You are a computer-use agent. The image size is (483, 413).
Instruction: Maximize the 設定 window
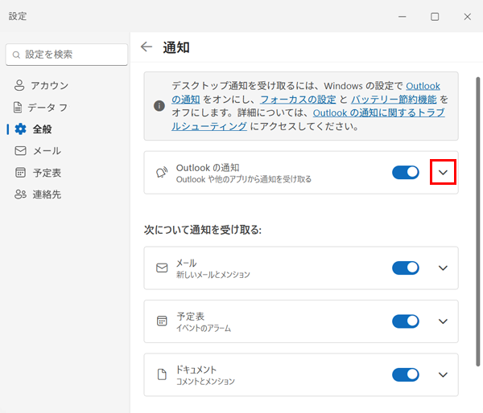435,17
